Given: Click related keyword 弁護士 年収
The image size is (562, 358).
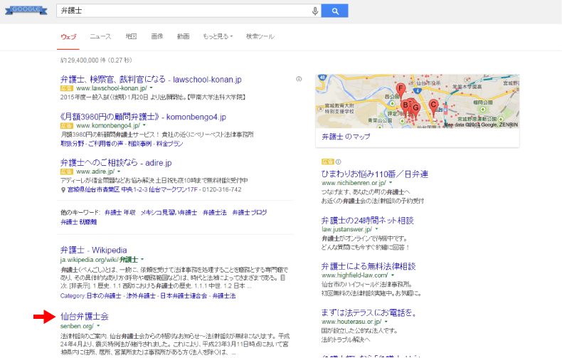Looking at the screenshot, I should tap(120, 212).
